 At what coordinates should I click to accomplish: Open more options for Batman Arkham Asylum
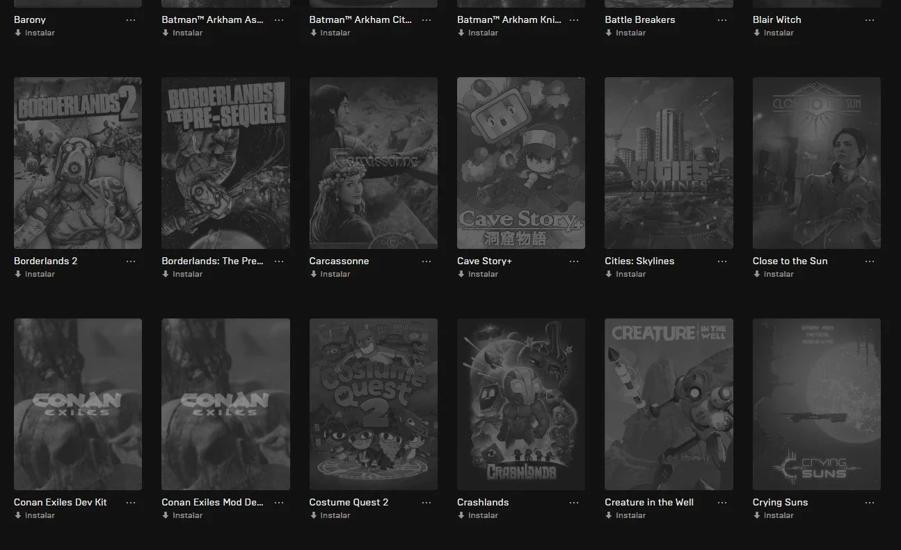[x=279, y=20]
